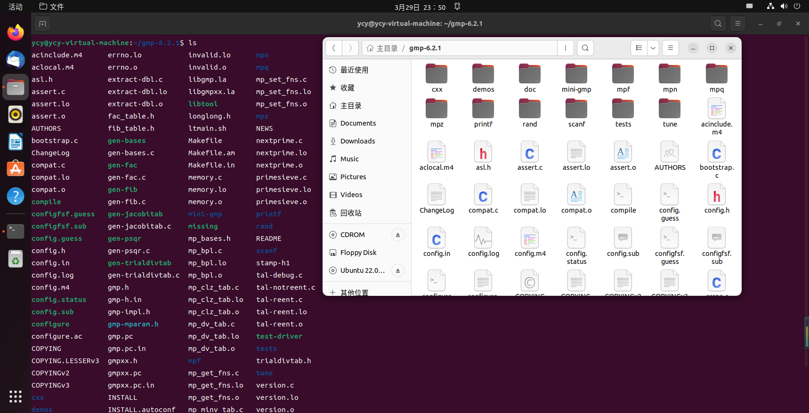
Task: Search files in gmp-6.2.1 folder
Action: pyautogui.click(x=585, y=48)
